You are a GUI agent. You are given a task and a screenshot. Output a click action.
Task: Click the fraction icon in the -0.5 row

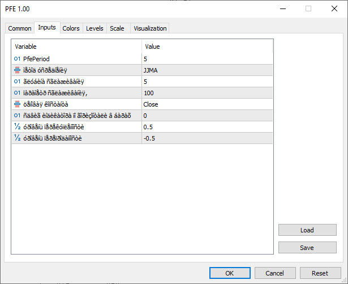[16, 138]
